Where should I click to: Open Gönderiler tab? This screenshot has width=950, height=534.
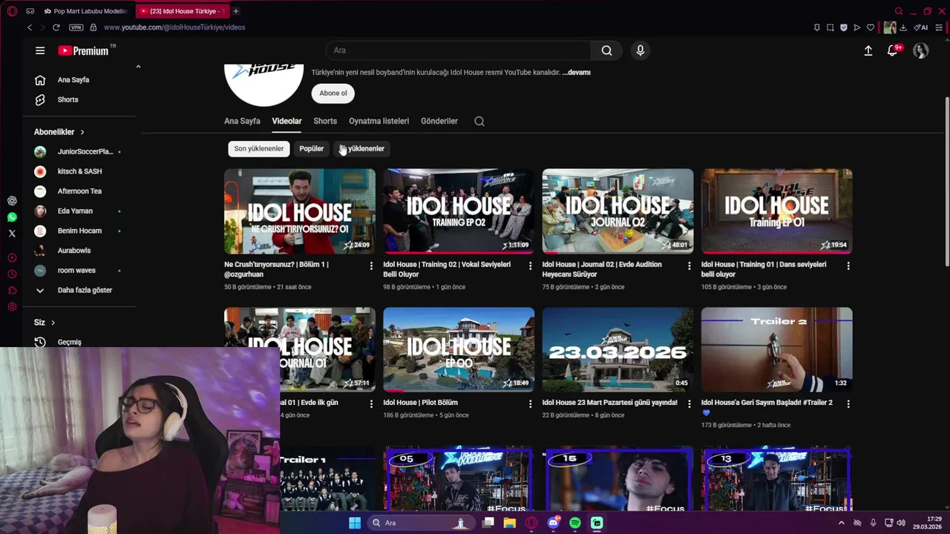pyautogui.click(x=439, y=121)
